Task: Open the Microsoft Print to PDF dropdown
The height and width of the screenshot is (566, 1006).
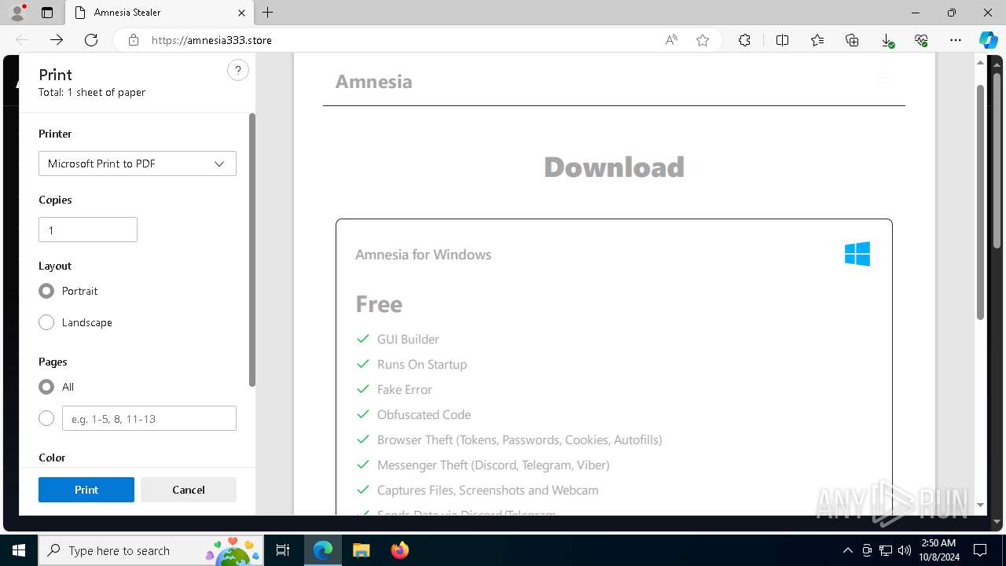Action: click(138, 164)
